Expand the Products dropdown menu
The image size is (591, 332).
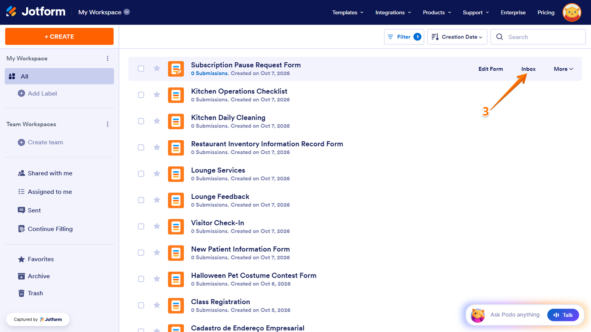point(437,12)
